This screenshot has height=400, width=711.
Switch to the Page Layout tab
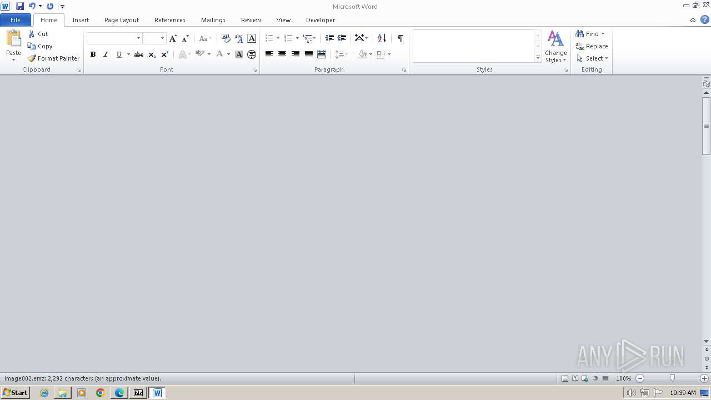click(122, 20)
